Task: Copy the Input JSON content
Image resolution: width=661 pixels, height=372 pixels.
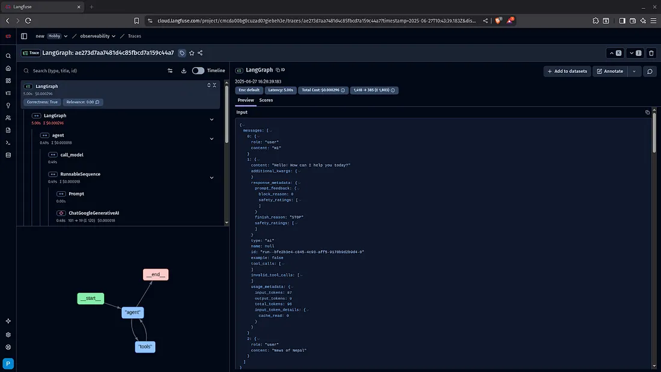Action: [x=648, y=112]
